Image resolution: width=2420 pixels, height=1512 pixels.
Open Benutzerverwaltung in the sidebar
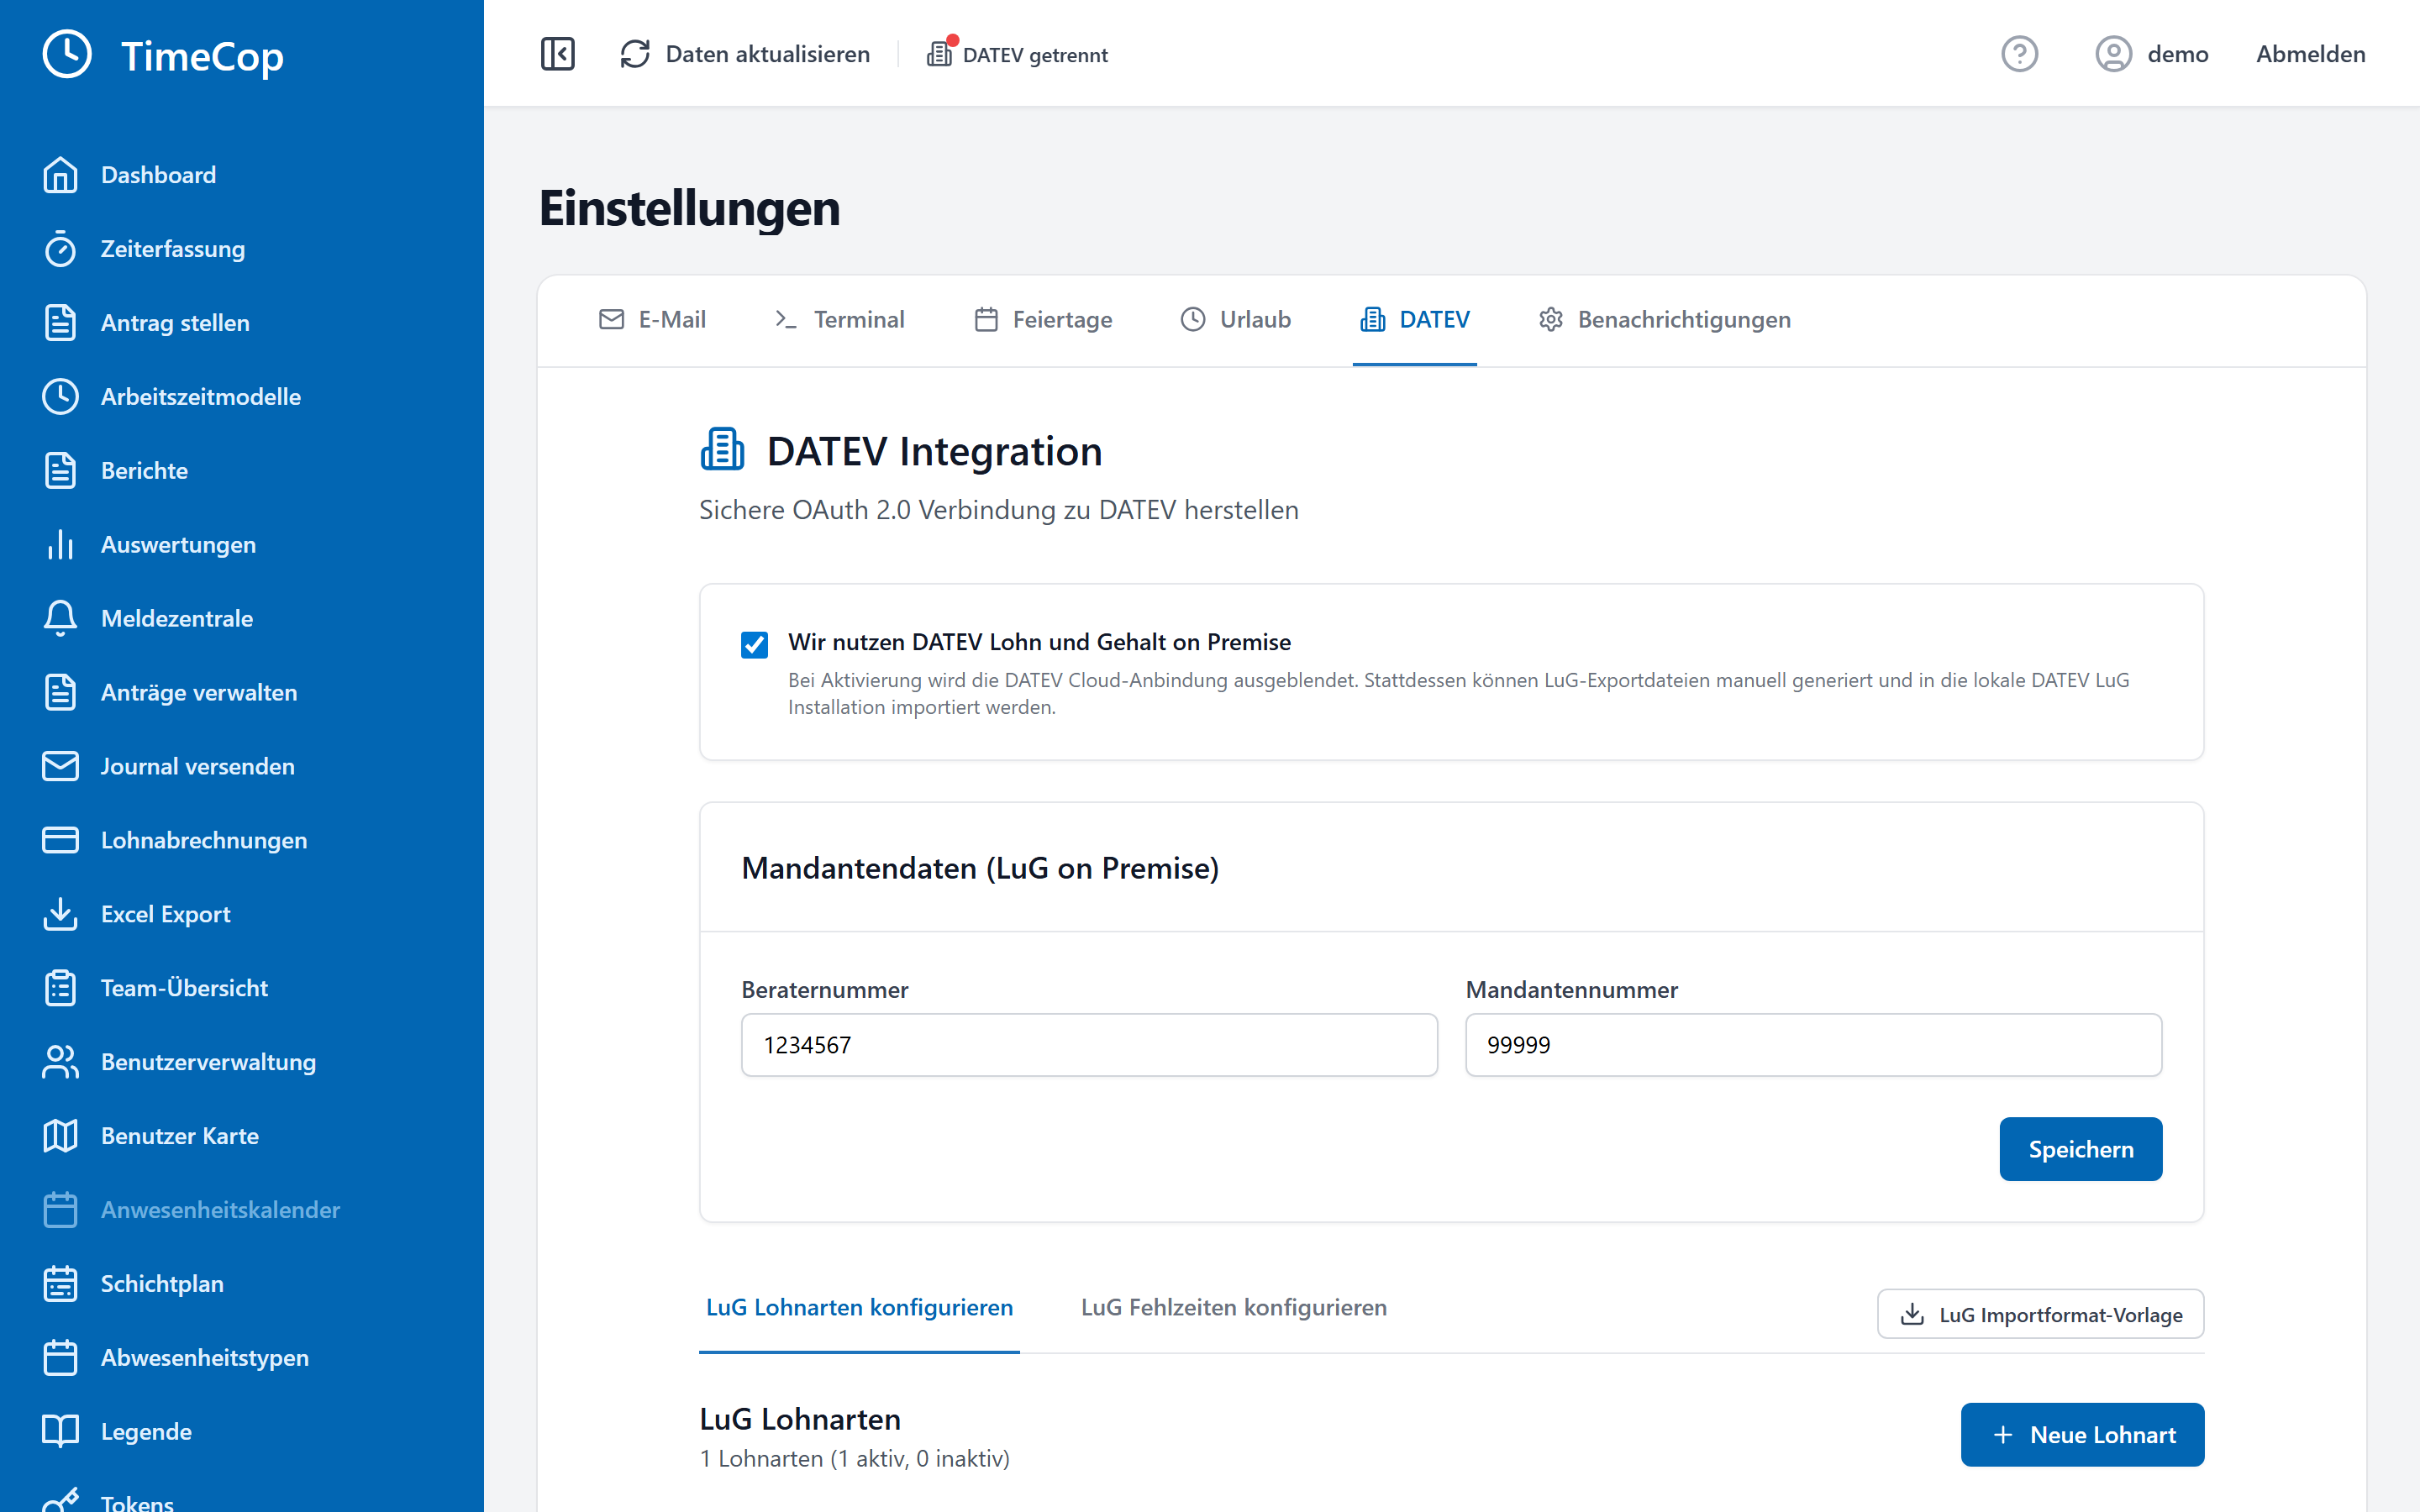coord(208,1062)
